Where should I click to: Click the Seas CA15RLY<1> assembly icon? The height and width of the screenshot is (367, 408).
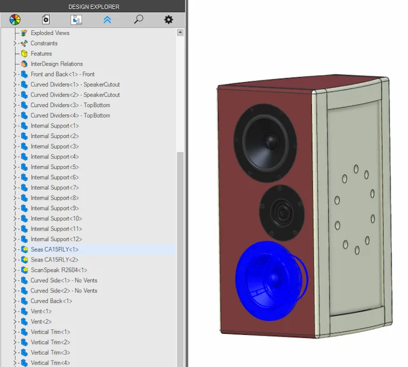tap(24, 249)
